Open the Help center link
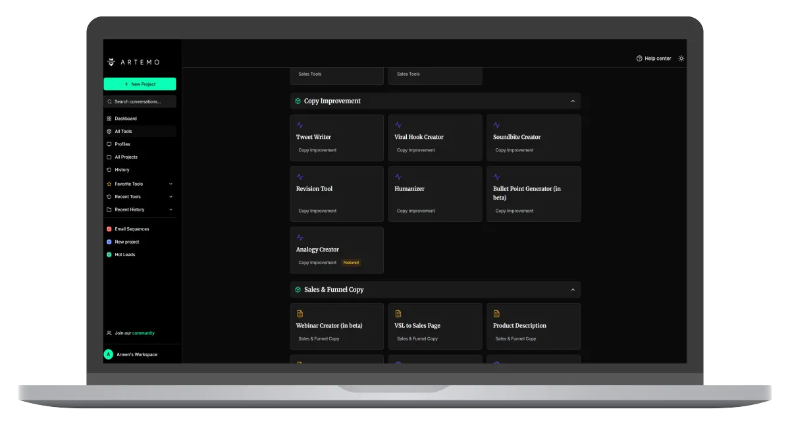Viewport: 790px width, 430px height. [x=654, y=59]
